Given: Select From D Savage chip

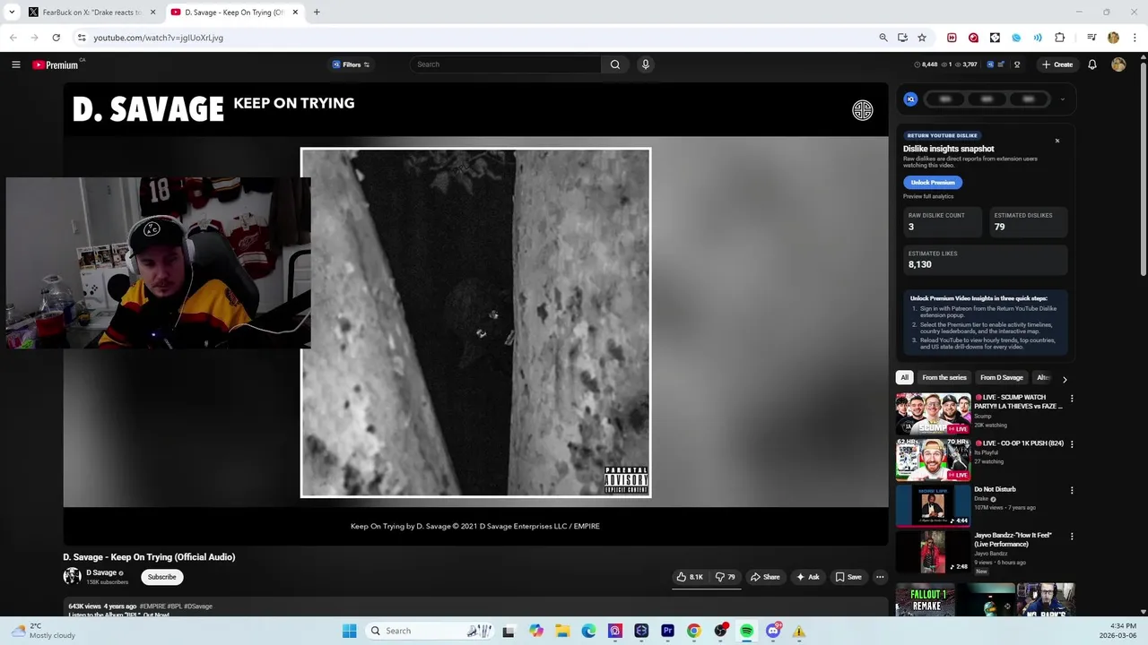Looking at the screenshot, I should (1002, 378).
